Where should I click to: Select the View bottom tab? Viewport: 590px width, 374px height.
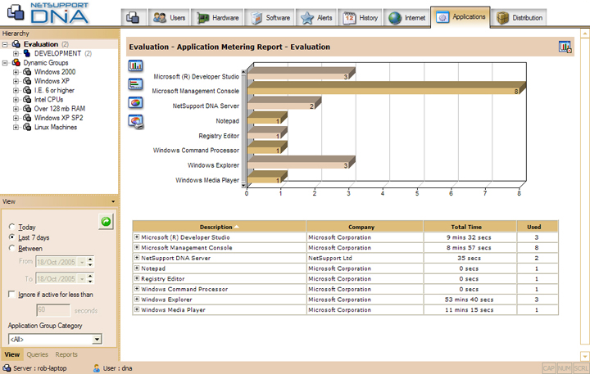[12, 354]
